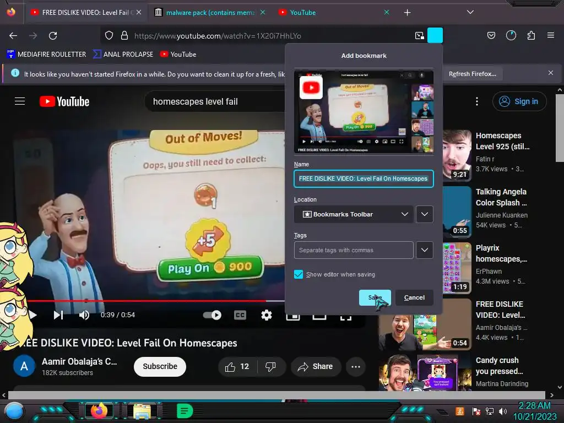Like the video with thumbs up

pyautogui.click(x=237, y=366)
